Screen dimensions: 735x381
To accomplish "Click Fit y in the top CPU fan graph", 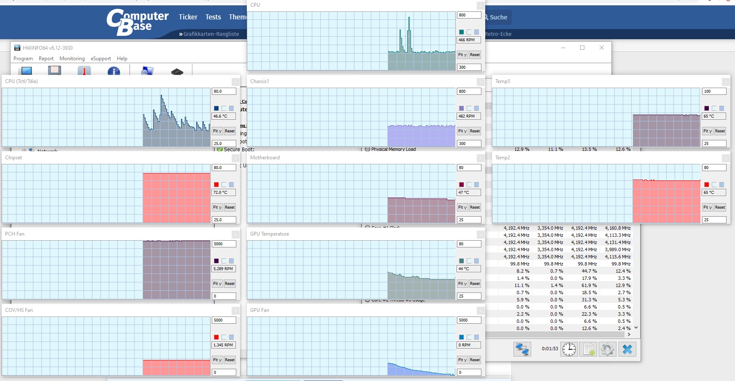I will 462,55.
